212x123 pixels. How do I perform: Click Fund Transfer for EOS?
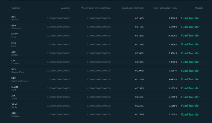coord(190,44)
